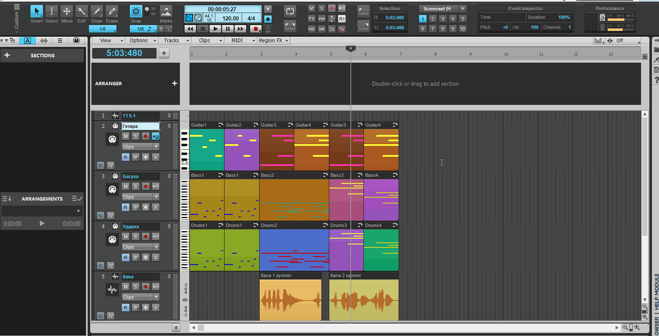659x336 pixels.
Task: Toggle Write automation on the Ударка track
Action: [136, 257]
